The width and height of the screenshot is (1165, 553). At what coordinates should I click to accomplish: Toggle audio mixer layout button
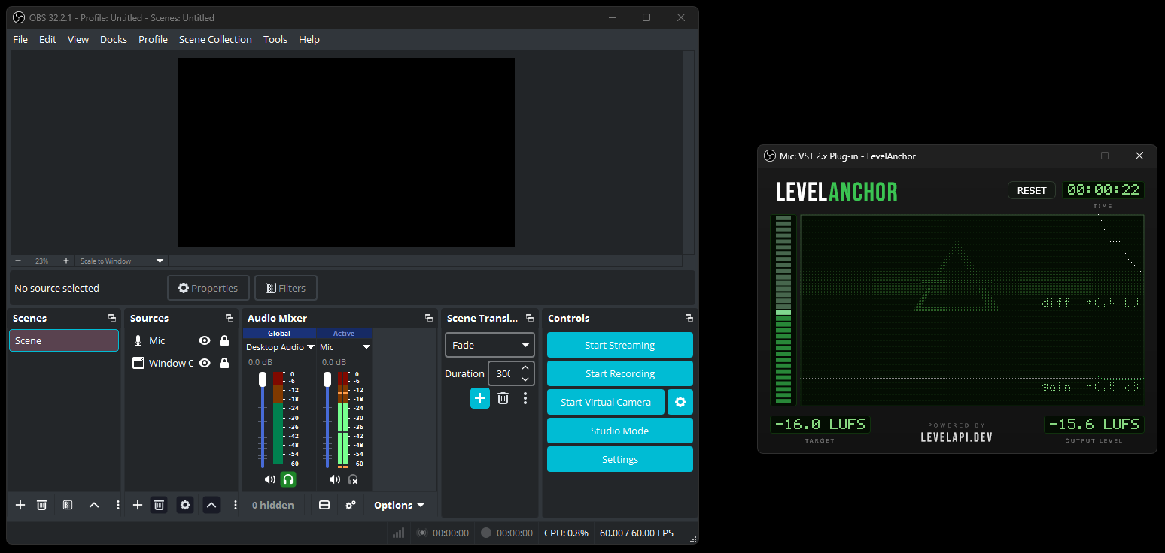[x=324, y=505]
